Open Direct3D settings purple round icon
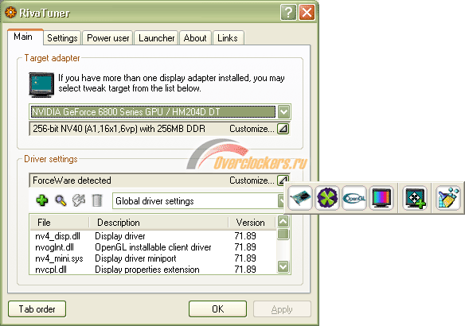465x326 pixels. [x=327, y=197]
